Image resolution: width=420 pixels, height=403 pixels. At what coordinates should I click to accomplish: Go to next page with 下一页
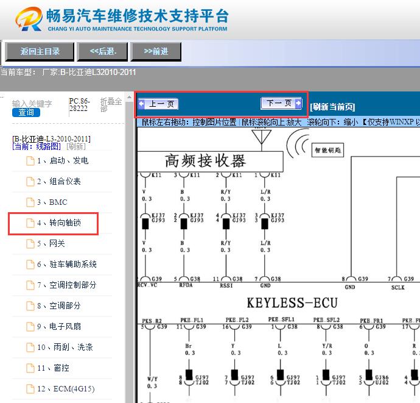click(x=281, y=103)
